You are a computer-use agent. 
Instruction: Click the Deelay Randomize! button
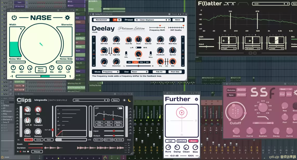point(101,20)
